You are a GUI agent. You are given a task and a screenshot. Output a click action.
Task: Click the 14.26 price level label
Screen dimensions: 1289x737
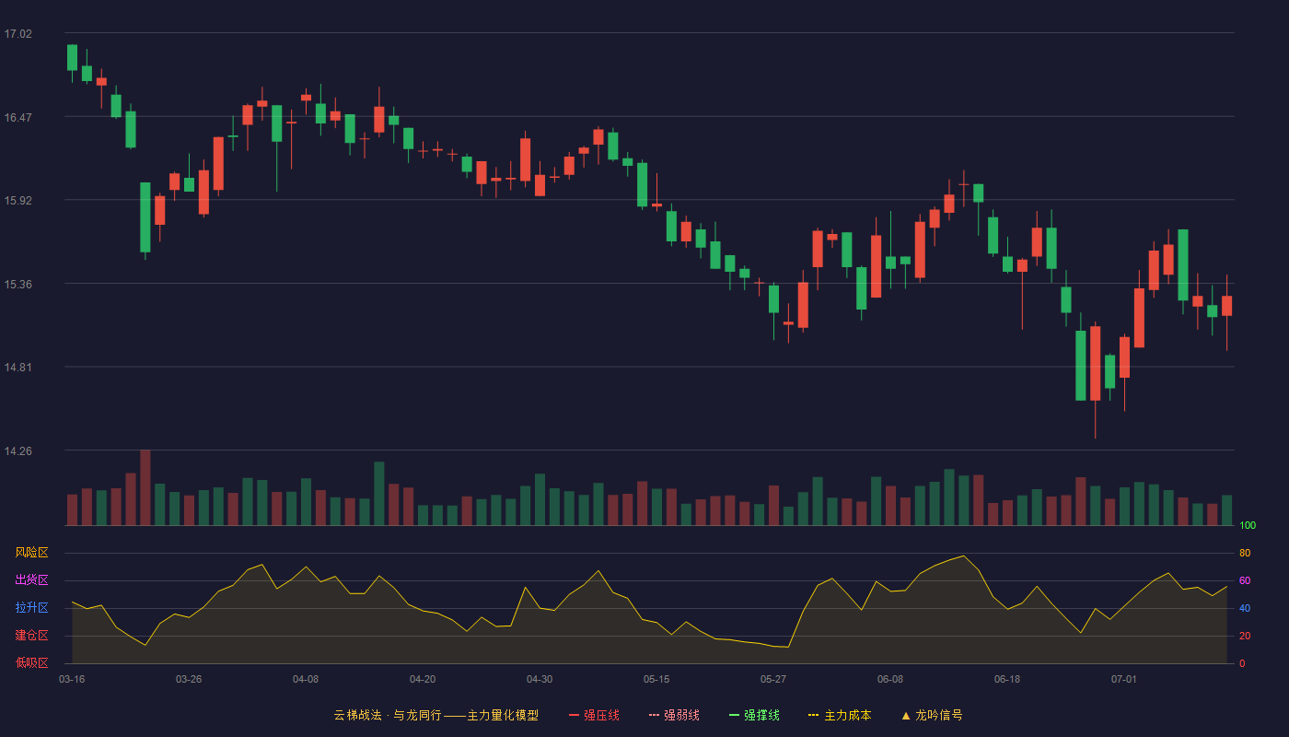click(x=17, y=451)
